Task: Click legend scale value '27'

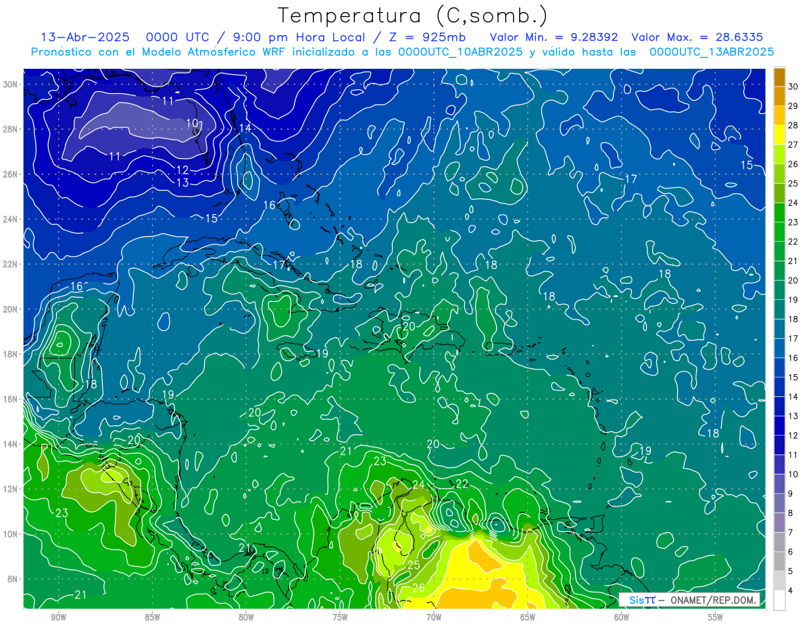Action: pyautogui.click(x=793, y=145)
